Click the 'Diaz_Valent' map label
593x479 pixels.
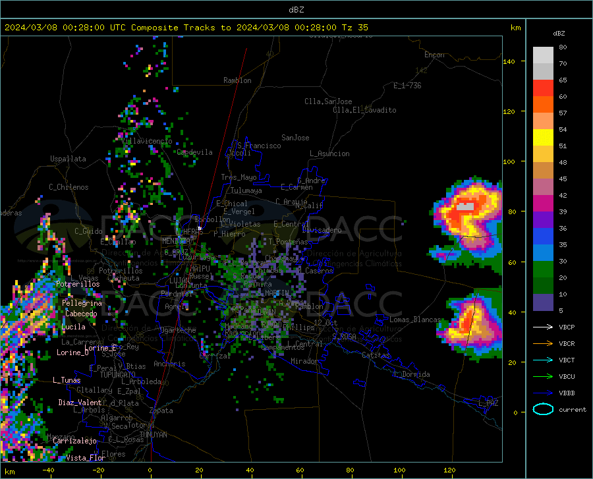[x=80, y=403]
